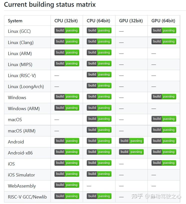Click Linux (GCC) CPU 32bit build badge

[x=67, y=31]
